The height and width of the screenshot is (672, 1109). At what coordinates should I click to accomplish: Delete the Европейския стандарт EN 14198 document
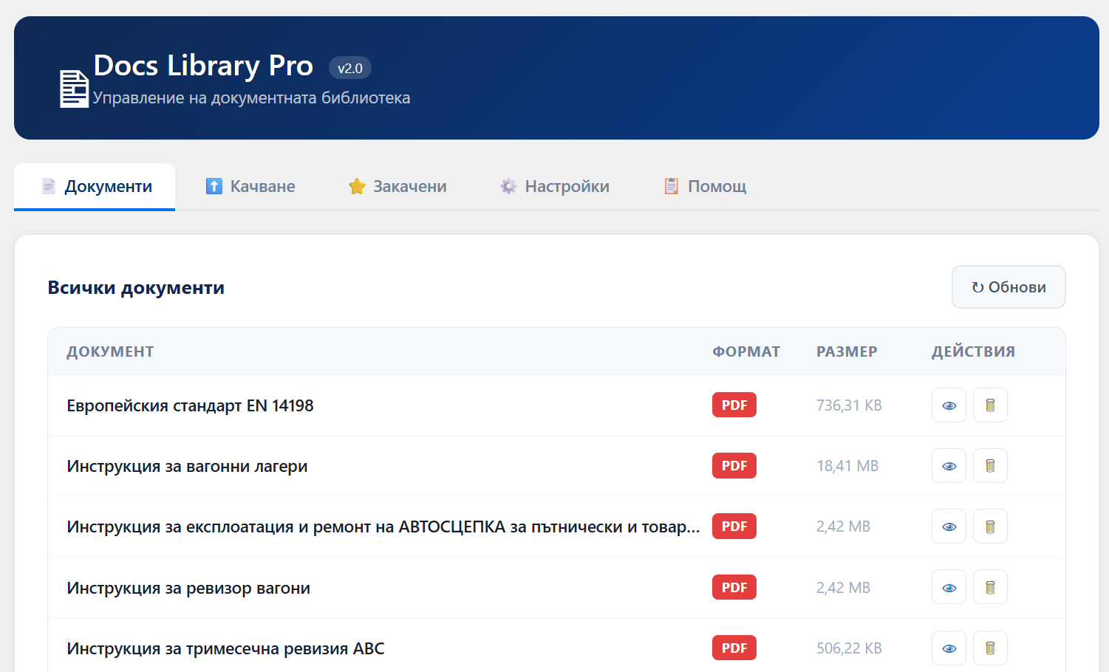(x=990, y=405)
